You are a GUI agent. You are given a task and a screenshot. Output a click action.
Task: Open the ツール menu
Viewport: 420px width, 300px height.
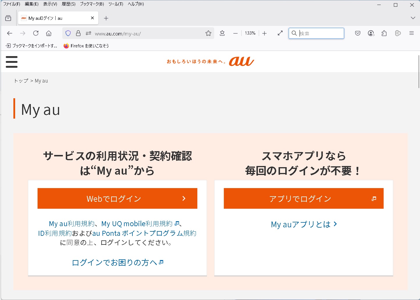coord(116,4)
